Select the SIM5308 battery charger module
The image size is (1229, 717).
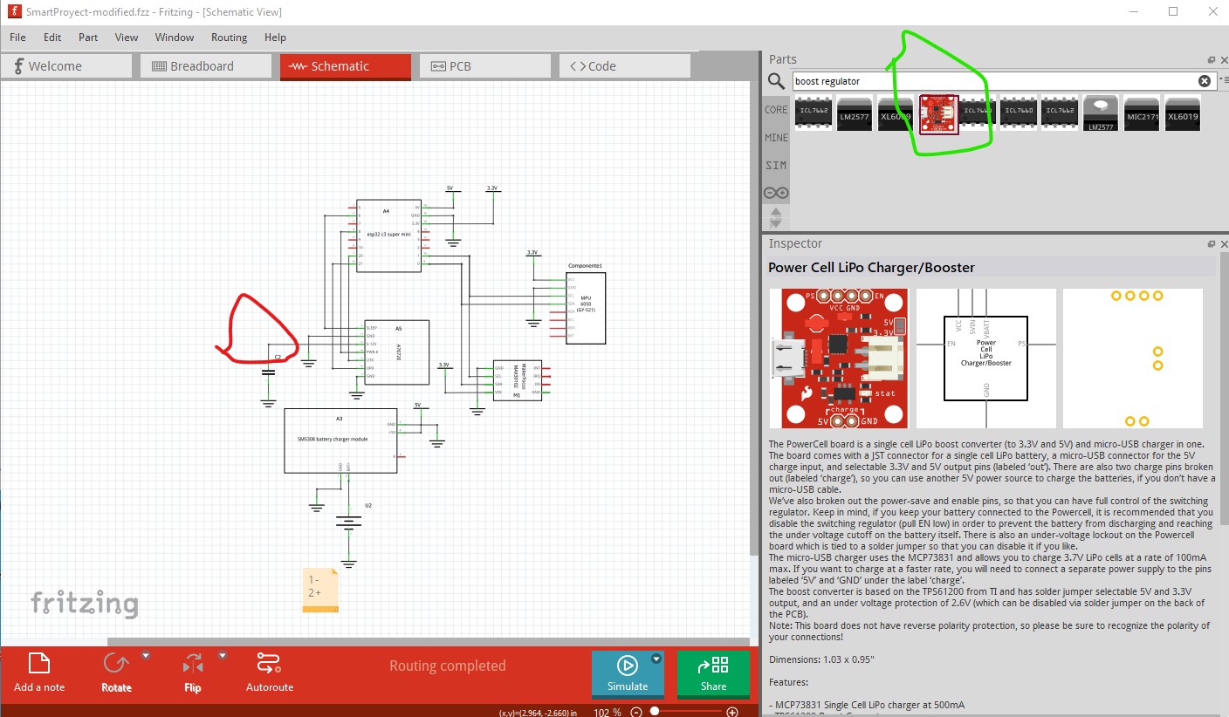[340, 440]
